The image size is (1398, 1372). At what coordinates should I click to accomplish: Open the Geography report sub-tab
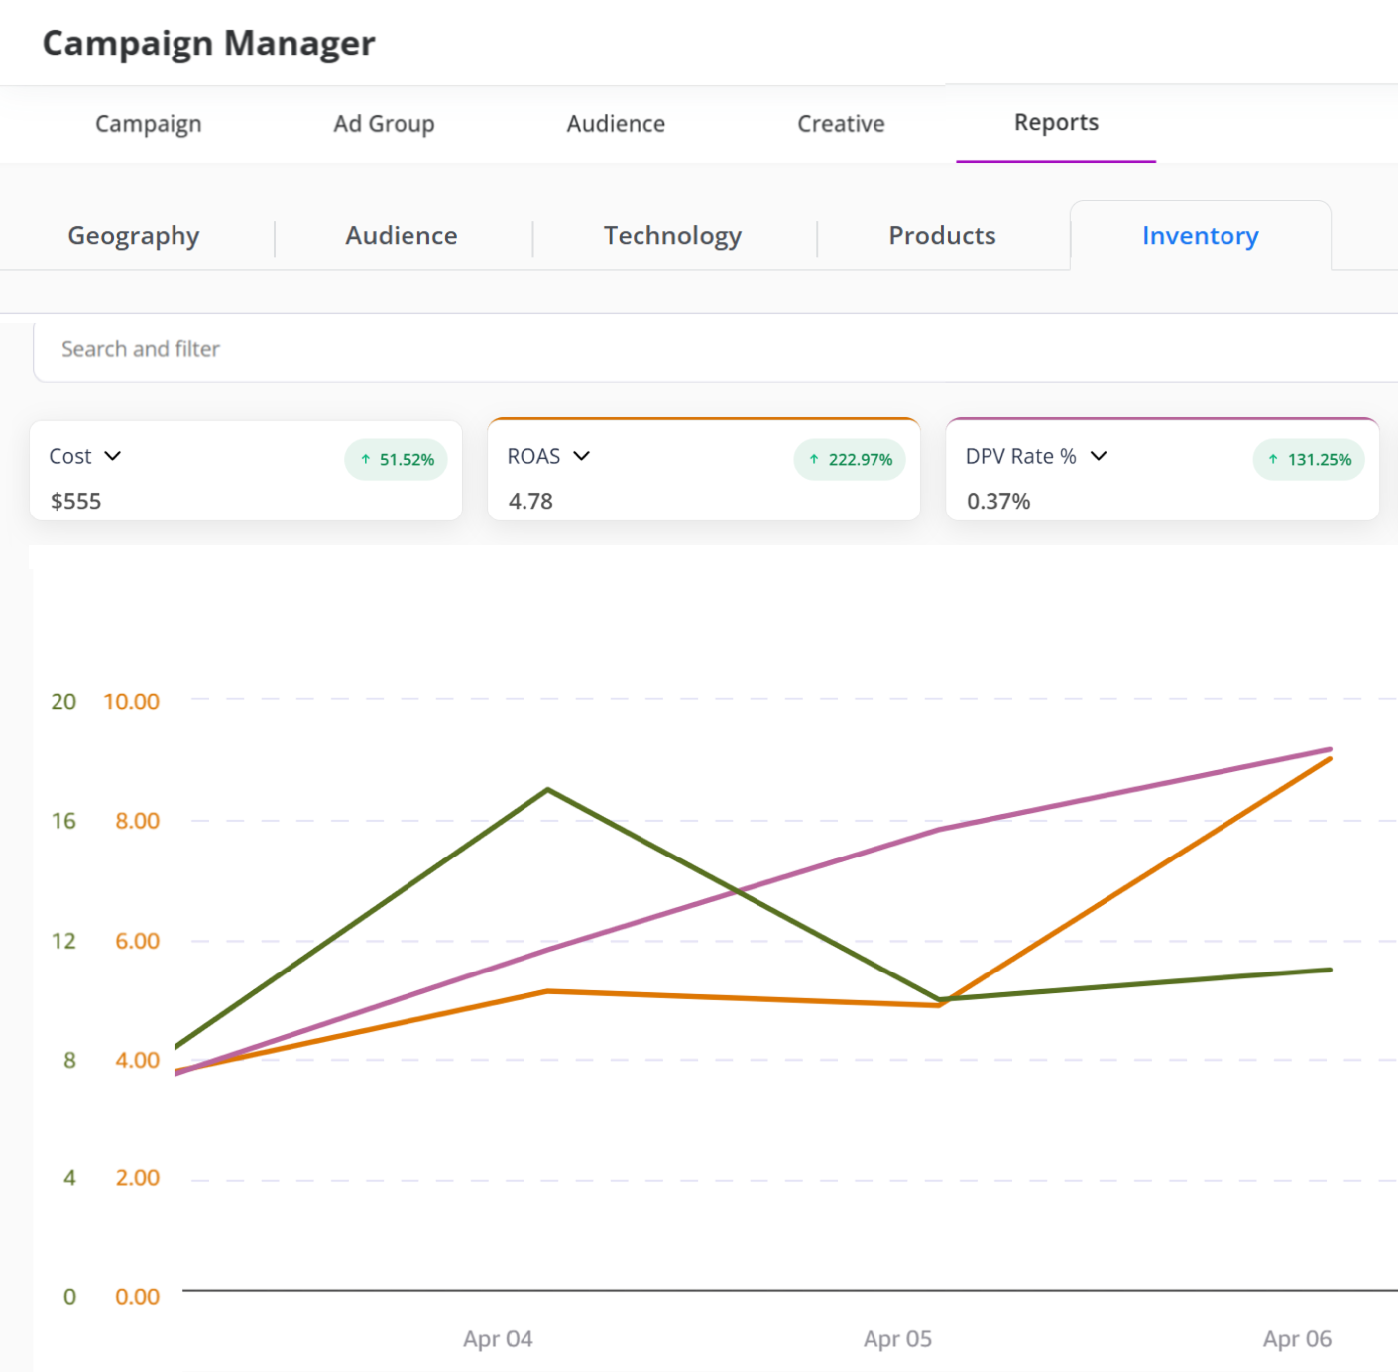[x=134, y=236]
